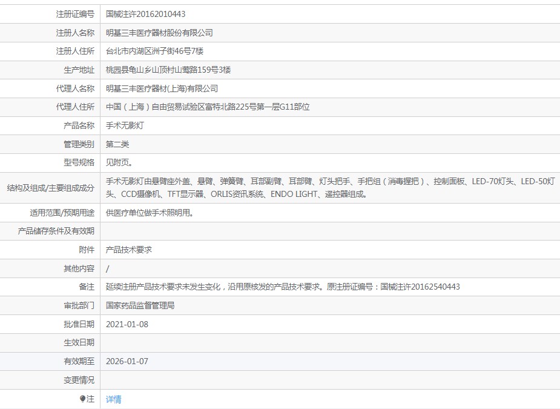This screenshot has width=560, height=409.
Task: Select management category 第二类
Action: point(117,144)
